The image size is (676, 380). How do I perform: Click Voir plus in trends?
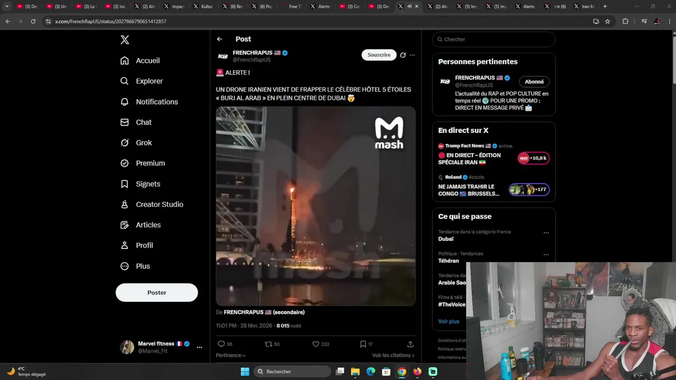(x=448, y=321)
